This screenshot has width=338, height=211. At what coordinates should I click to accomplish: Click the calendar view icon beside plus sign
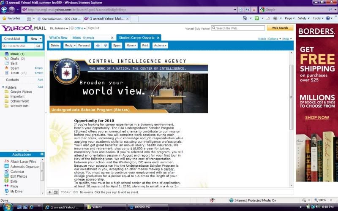(56, 192)
